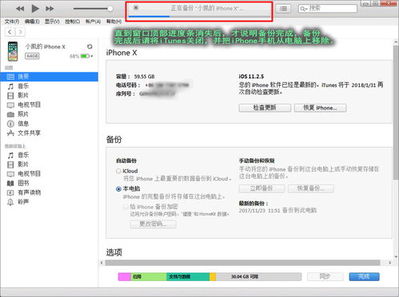Screen dimensions: 399x297
Task: Click the 30.04 GB 可用 storage segment
Action: click(258, 277)
